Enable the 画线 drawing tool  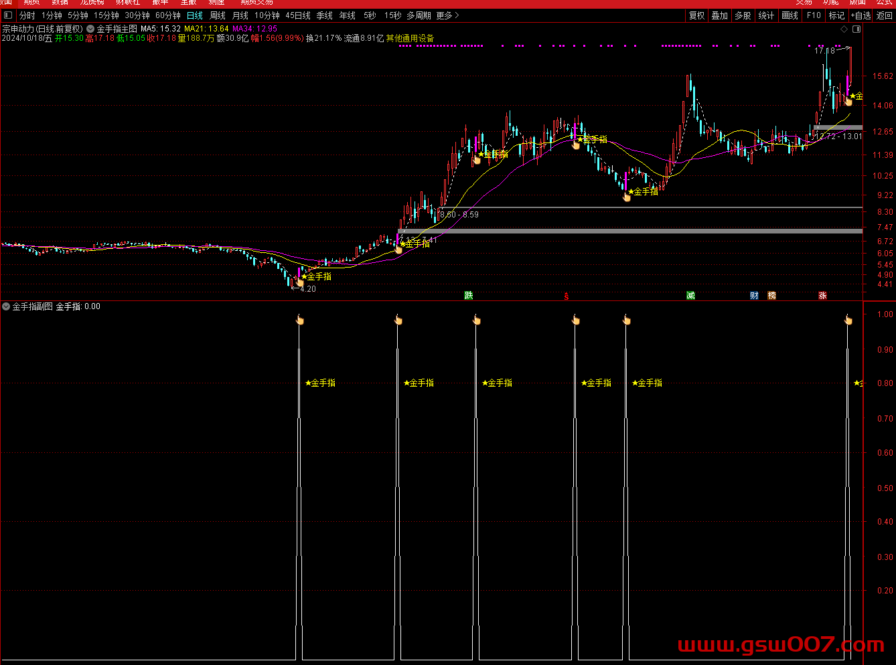pyautogui.click(x=790, y=15)
